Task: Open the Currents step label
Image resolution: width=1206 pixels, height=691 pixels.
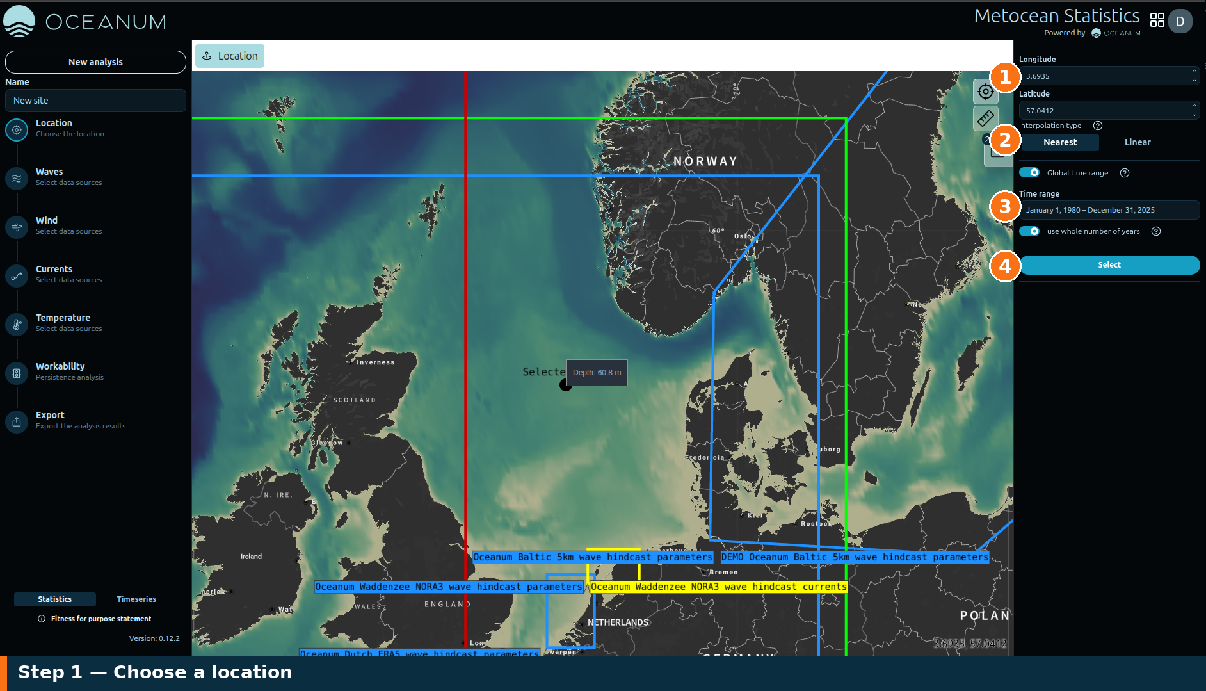Action: tap(54, 269)
